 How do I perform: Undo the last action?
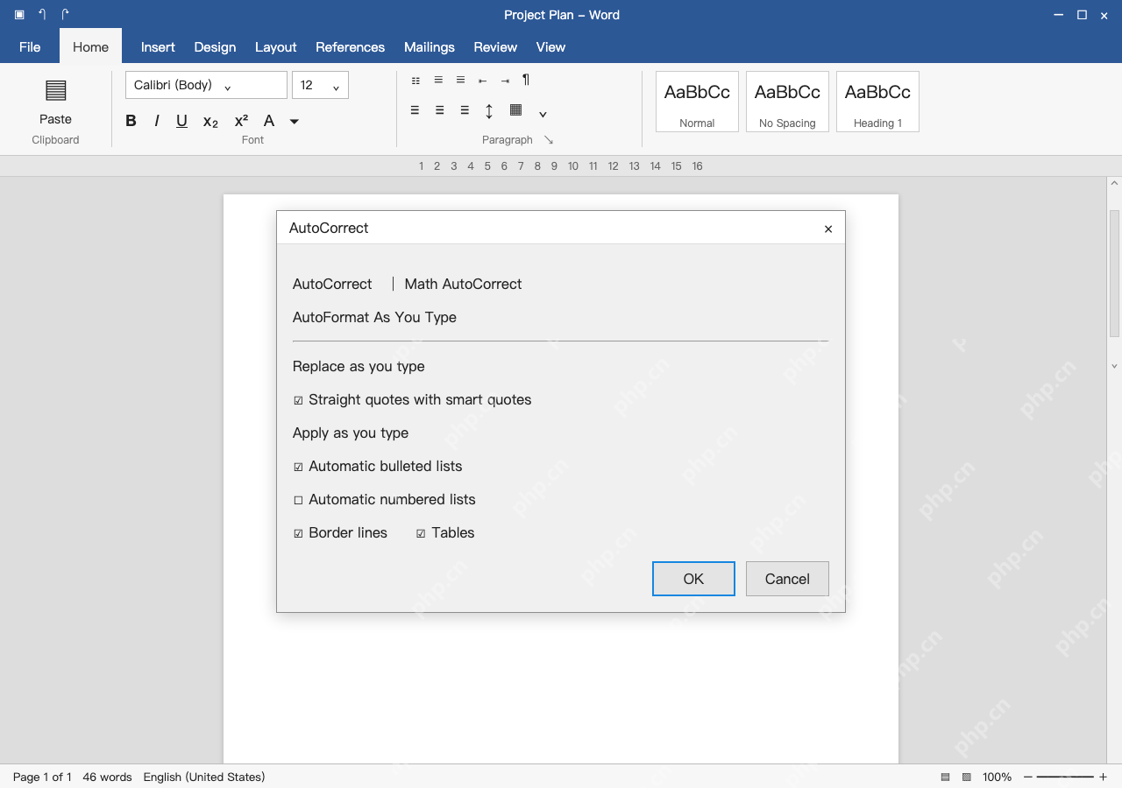(x=42, y=15)
